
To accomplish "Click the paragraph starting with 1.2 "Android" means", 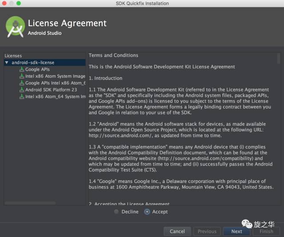I will [x=177, y=130].
